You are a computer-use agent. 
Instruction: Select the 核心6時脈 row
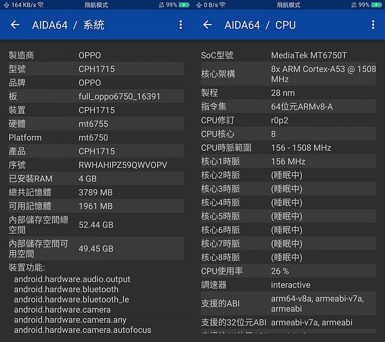(x=289, y=230)
